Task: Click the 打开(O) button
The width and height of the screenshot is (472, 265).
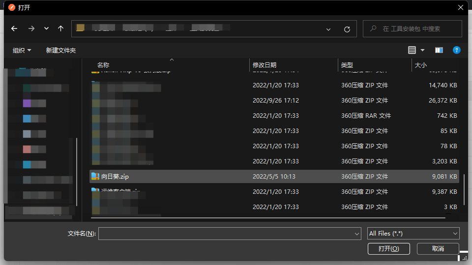Action: (388, 249)
